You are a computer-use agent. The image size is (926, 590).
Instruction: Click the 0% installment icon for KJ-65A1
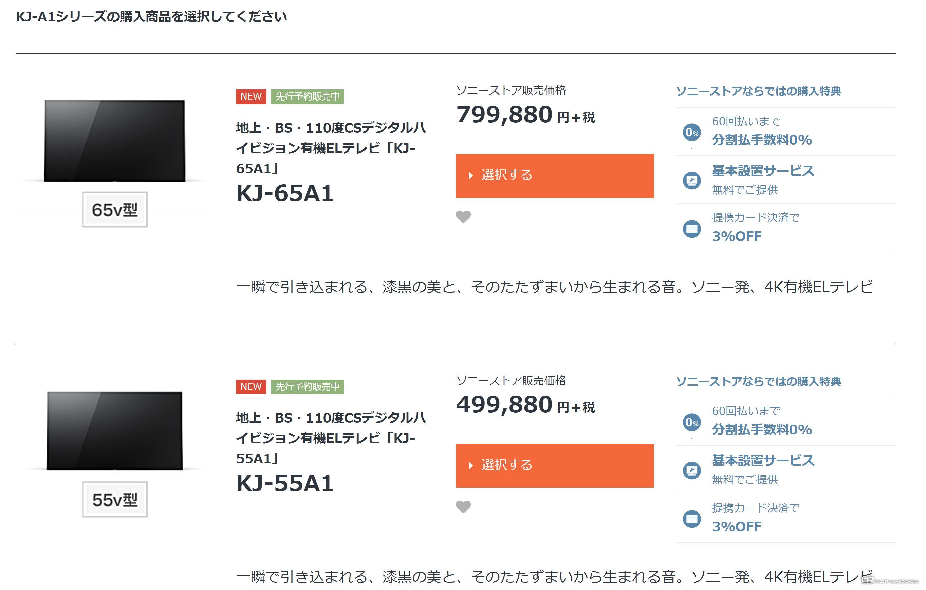691,132
